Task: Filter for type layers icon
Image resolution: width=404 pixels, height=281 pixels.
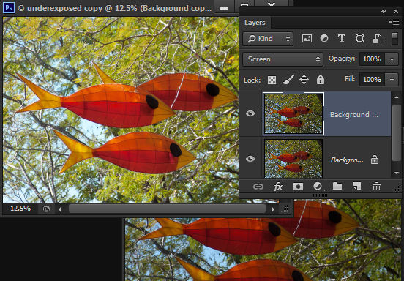Action: click(341, 38)
